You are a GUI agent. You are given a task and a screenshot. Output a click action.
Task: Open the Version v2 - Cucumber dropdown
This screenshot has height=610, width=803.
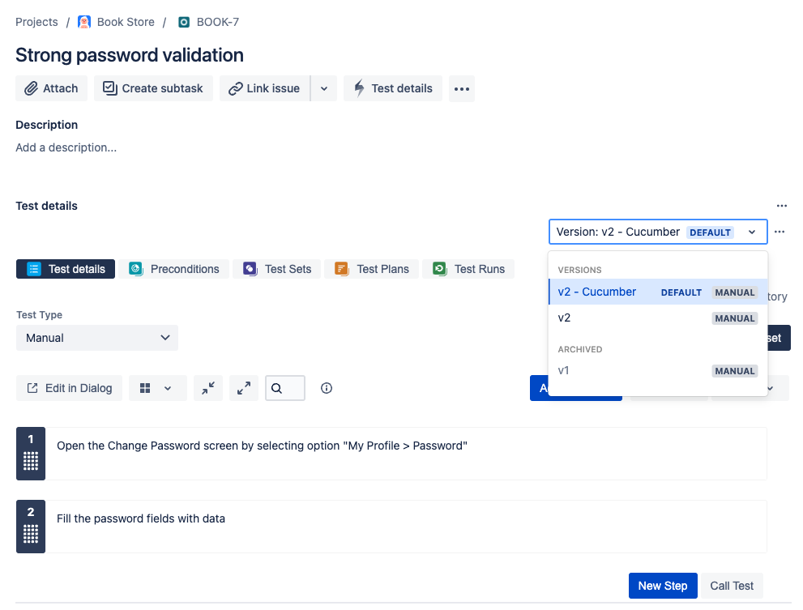658,232
